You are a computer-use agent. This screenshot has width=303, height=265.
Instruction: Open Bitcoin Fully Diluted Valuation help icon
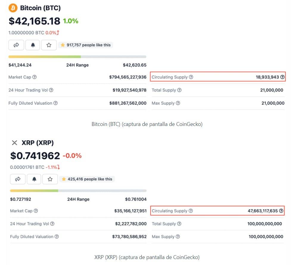point(55,103)
